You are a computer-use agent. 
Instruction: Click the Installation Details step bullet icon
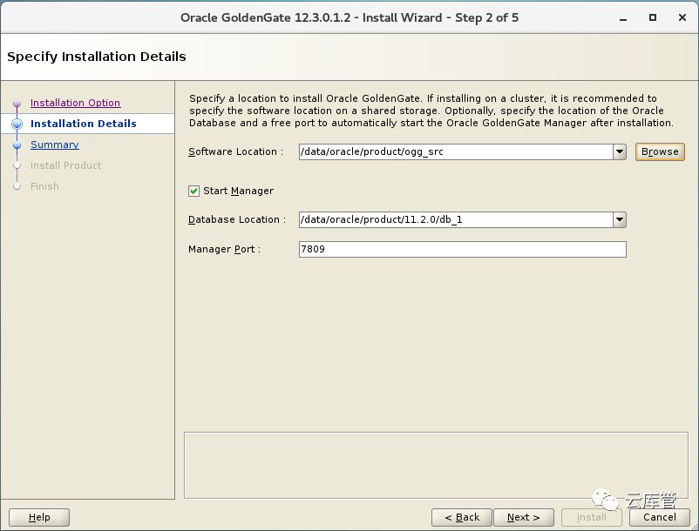(17, 124)
